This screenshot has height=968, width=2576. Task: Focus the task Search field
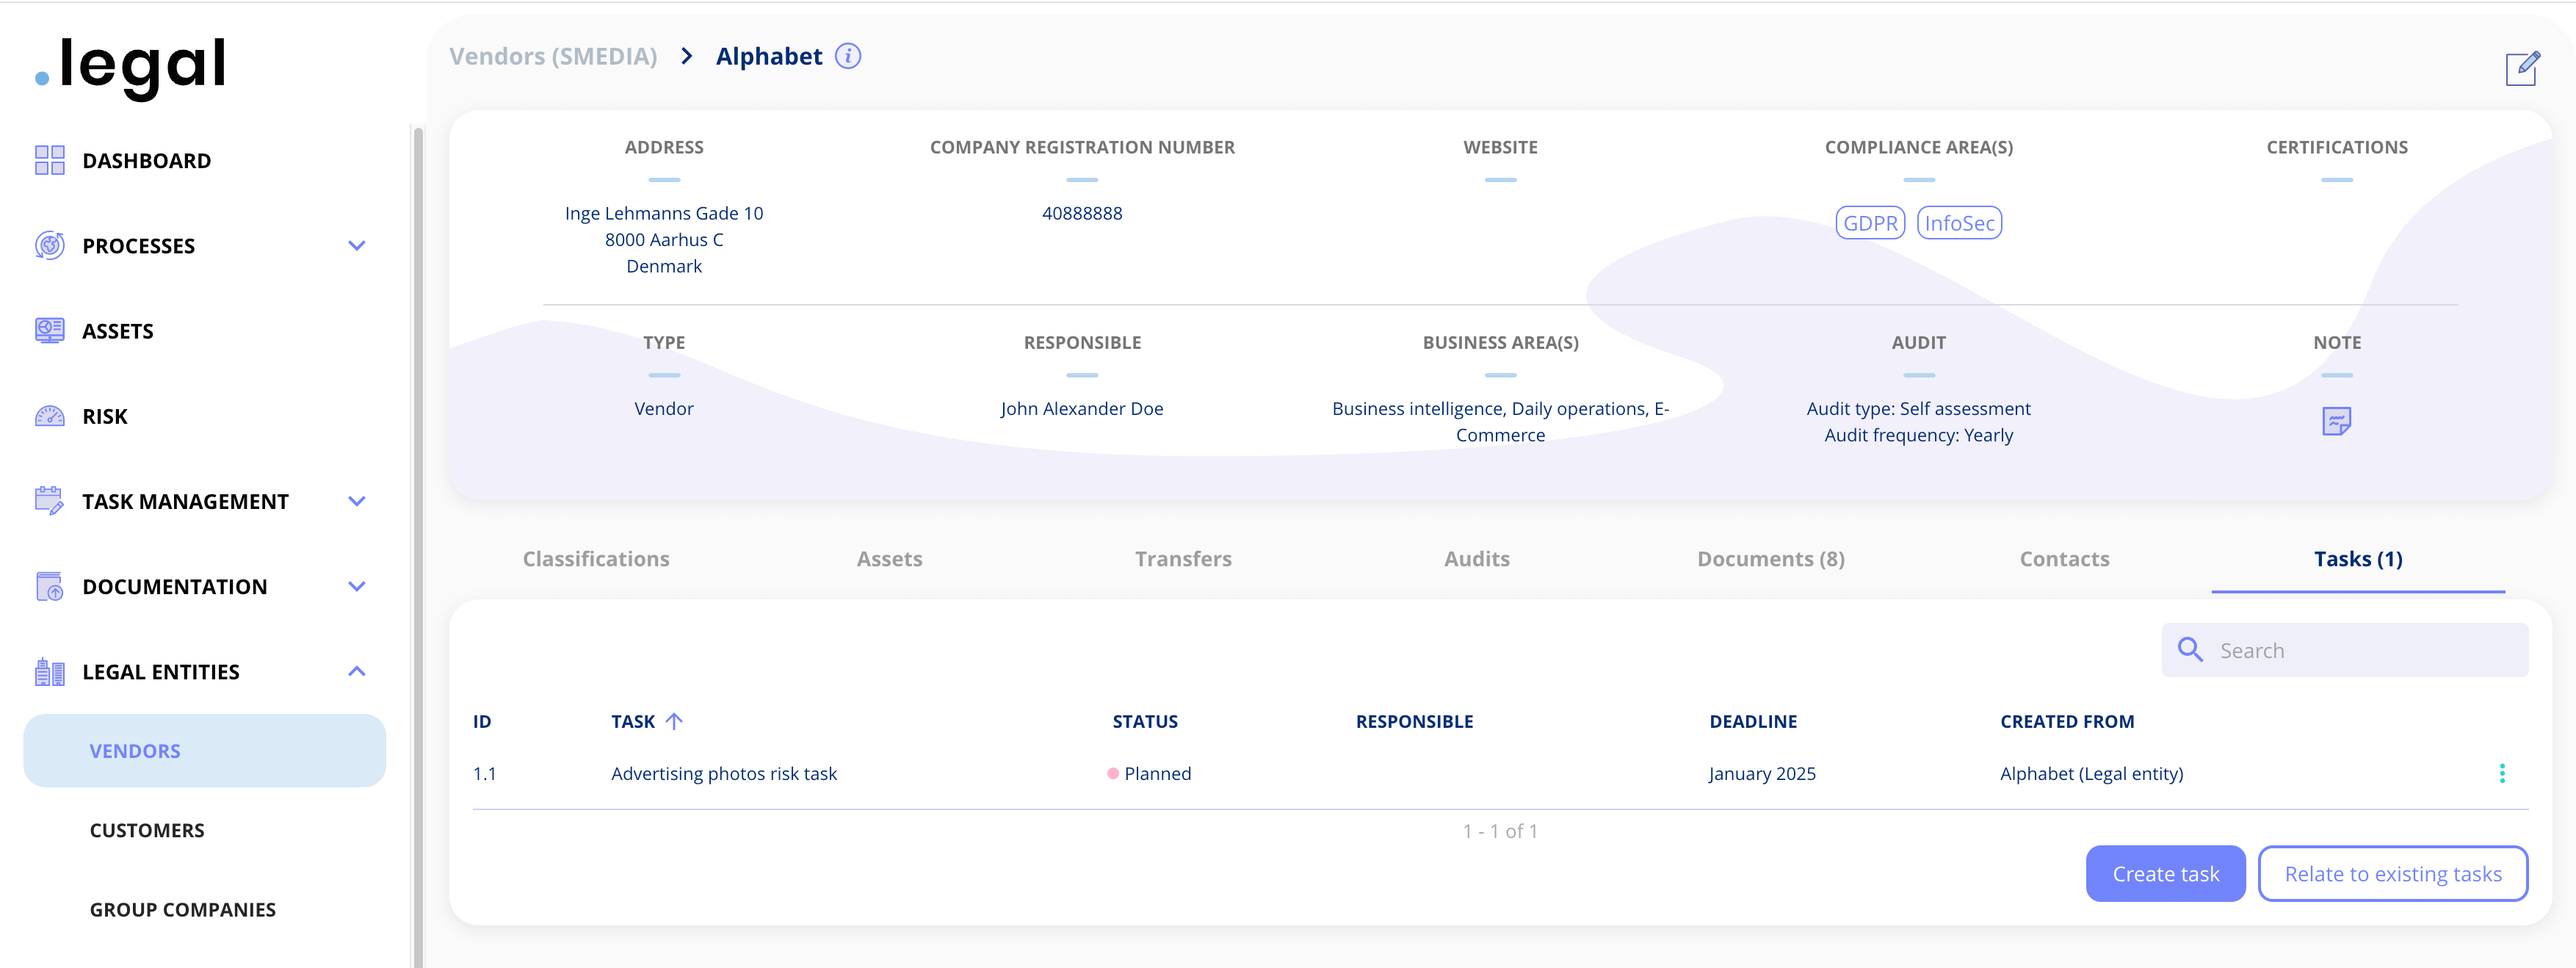click(2344, 650)
